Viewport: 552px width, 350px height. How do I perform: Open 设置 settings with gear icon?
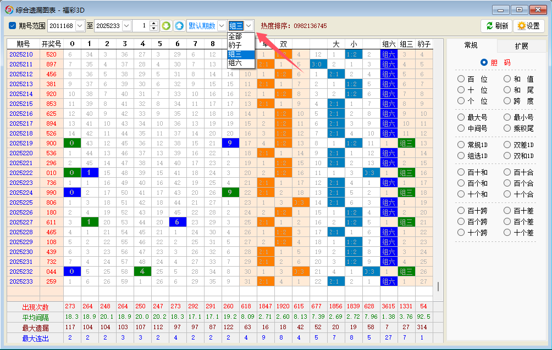coord(528,26)
